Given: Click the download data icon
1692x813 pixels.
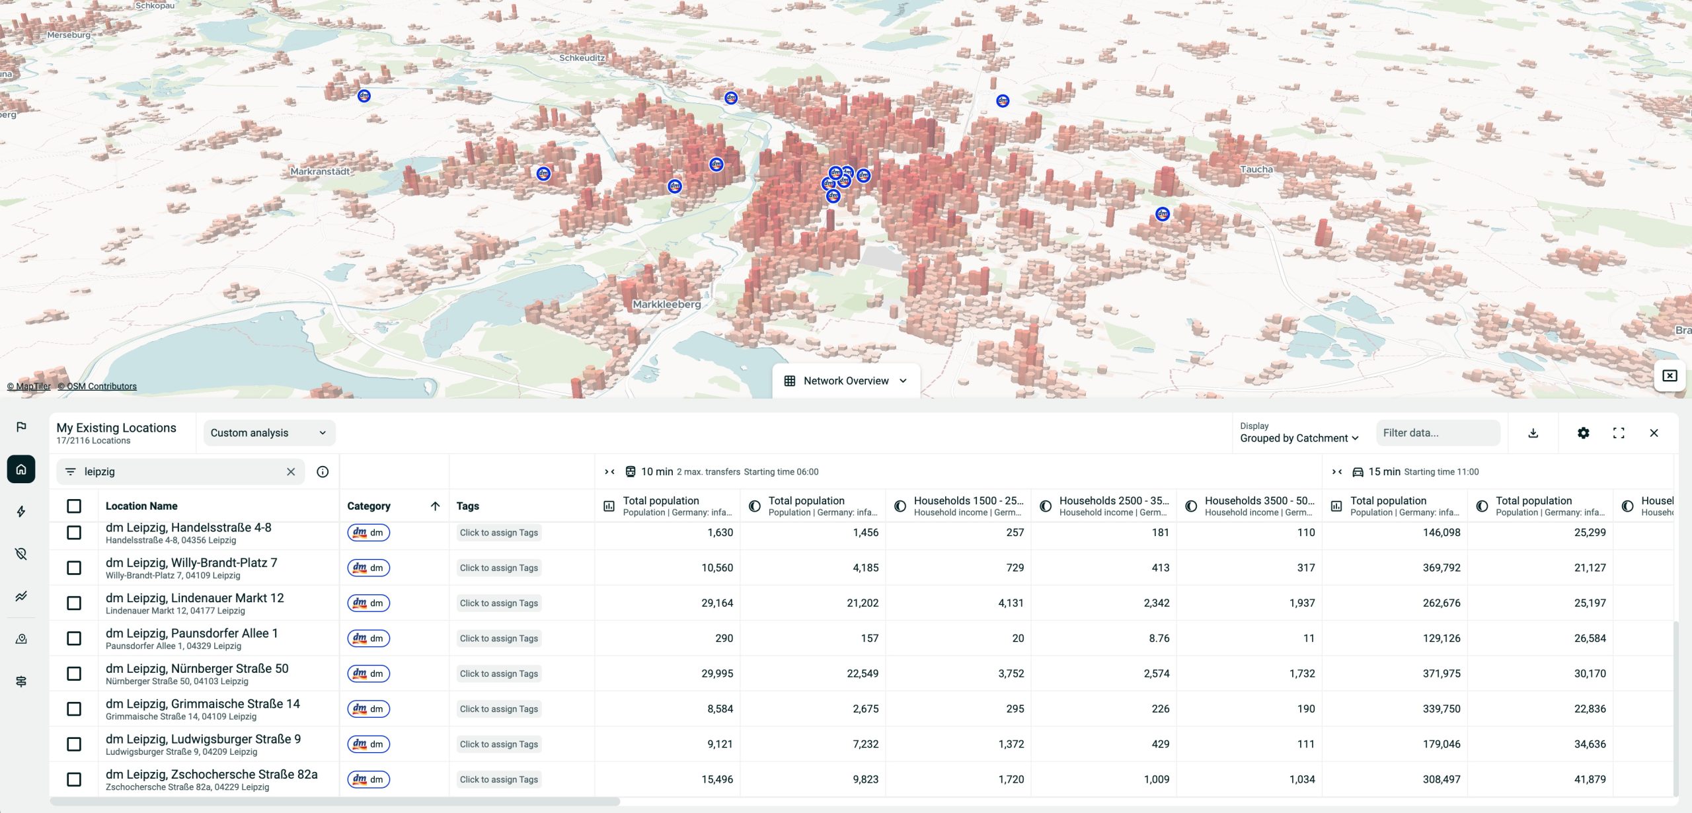Looking at the screenshot, I should pos(1533,433).
